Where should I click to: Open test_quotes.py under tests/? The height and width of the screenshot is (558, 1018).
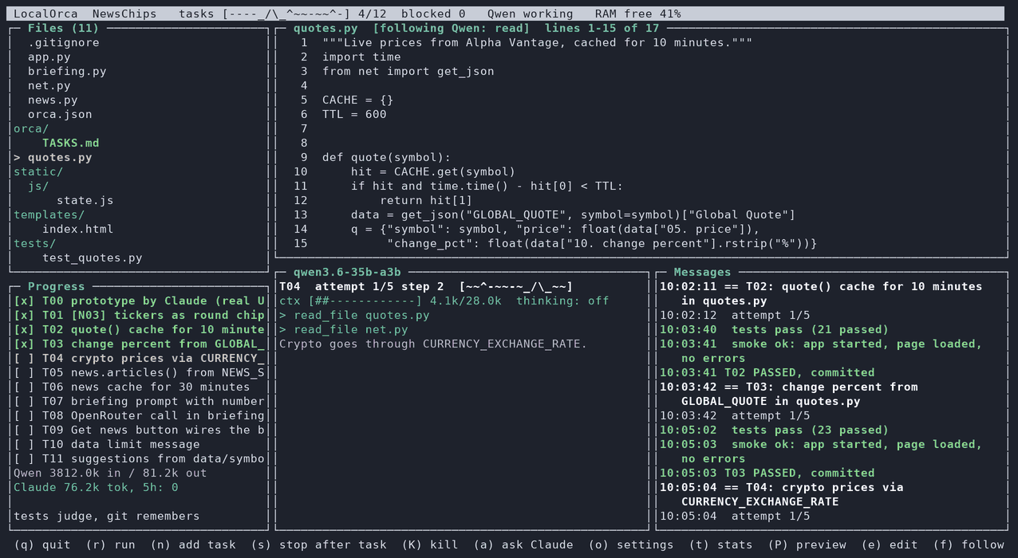tap(92, 257)
